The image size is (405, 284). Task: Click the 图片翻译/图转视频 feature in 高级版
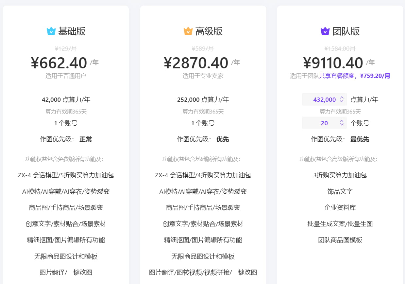pos(203,272)
